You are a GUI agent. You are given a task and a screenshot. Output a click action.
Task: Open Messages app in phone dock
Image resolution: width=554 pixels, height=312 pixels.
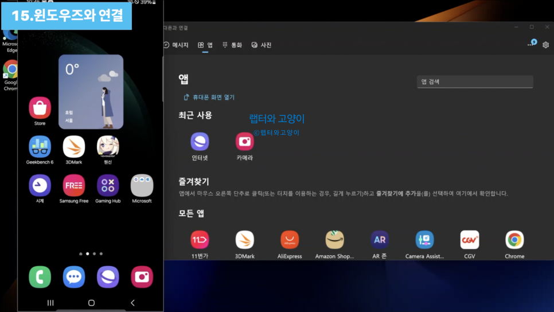click(x=74, y=277)
